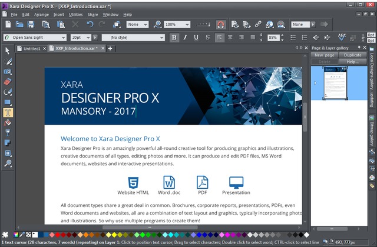Screen dimensions: 377x247
Task: Run the ABC spell check icon
Action: pyautogui.click(x=342, y=37)
